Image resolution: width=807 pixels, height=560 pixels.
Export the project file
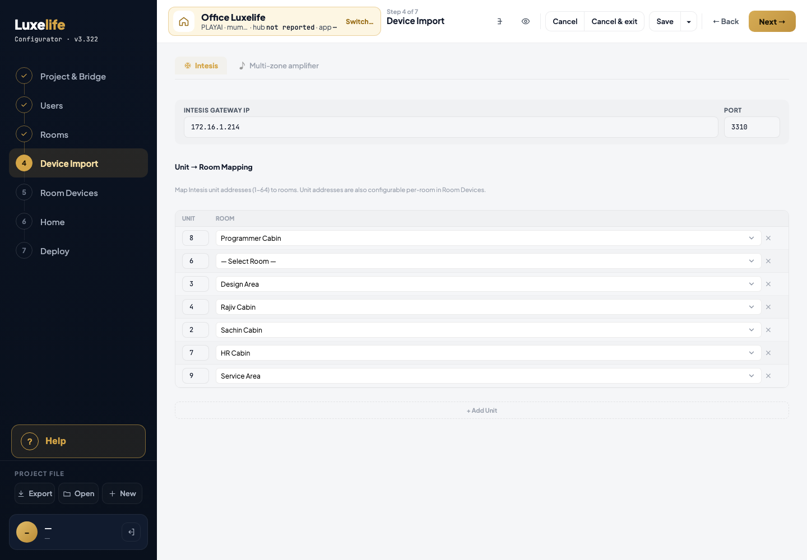click(x=35, y=493)
